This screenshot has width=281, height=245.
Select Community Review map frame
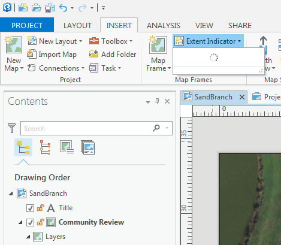(91, 222)
